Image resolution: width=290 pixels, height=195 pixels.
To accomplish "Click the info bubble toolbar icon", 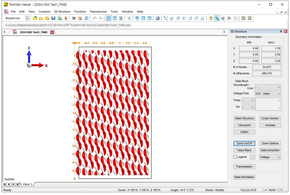I will 129,18.
